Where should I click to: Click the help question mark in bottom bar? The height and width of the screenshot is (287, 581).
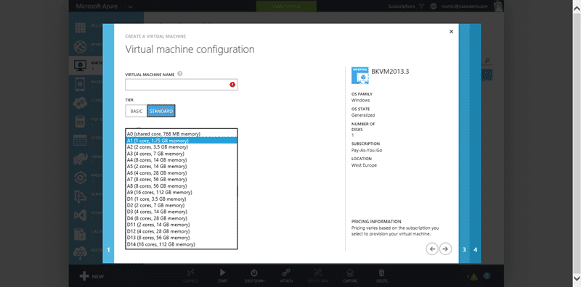click(487, 276)
